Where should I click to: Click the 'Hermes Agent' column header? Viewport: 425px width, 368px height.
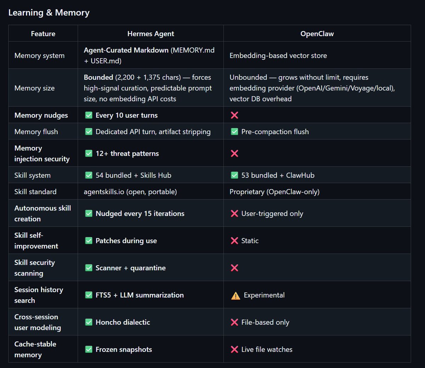pyautogui.click(x=151, y=34)
